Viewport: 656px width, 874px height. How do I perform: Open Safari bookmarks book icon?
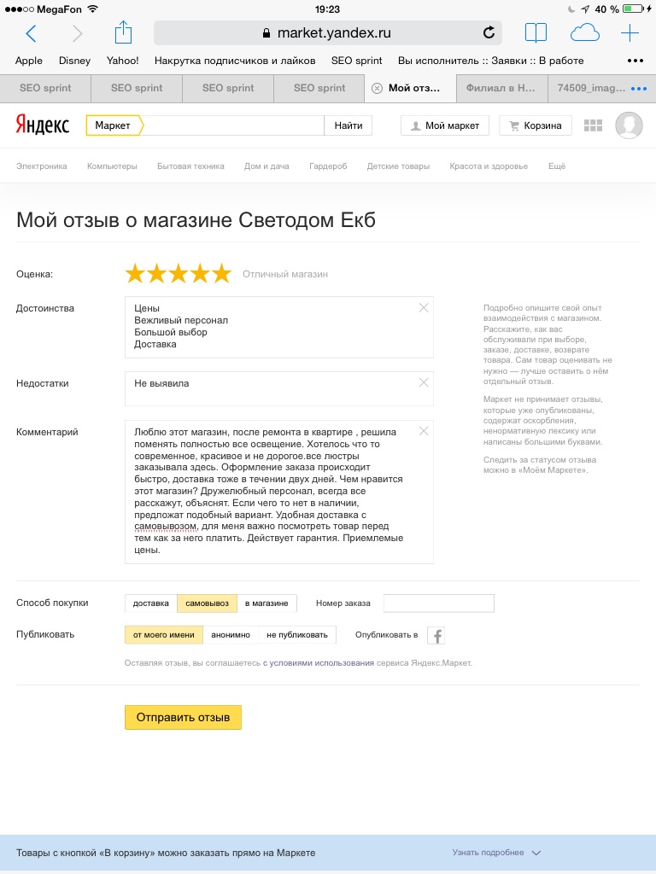point(536,33)
